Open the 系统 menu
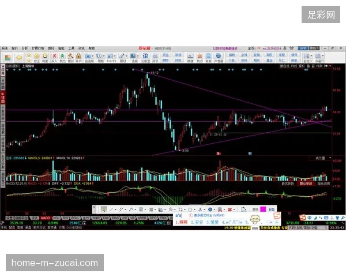This screenshot has height=277, width=346. [5, 48]
